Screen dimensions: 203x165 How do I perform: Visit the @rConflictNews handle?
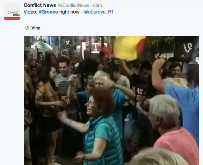pos(73,6)
